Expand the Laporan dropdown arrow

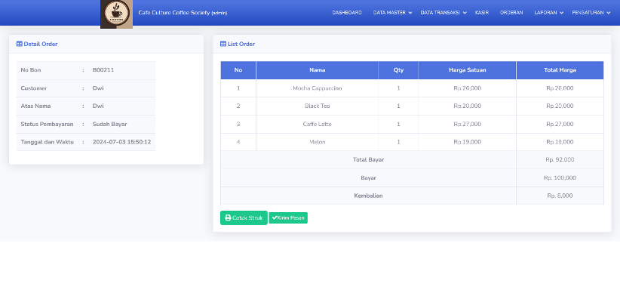coord(561,13)
